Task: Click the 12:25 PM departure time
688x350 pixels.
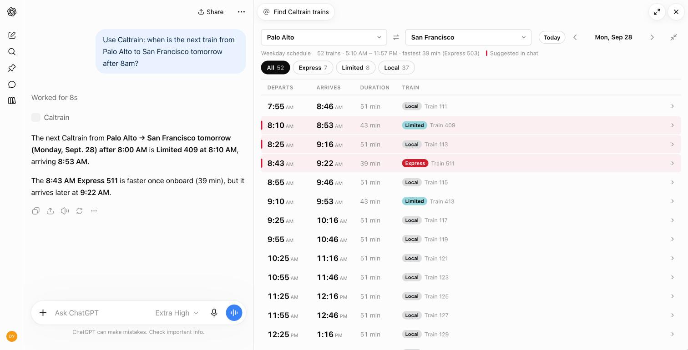Action: [283, 335]
